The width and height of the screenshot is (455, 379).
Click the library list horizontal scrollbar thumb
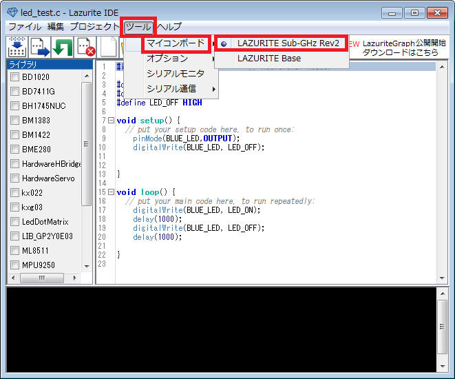coord(42,278)
